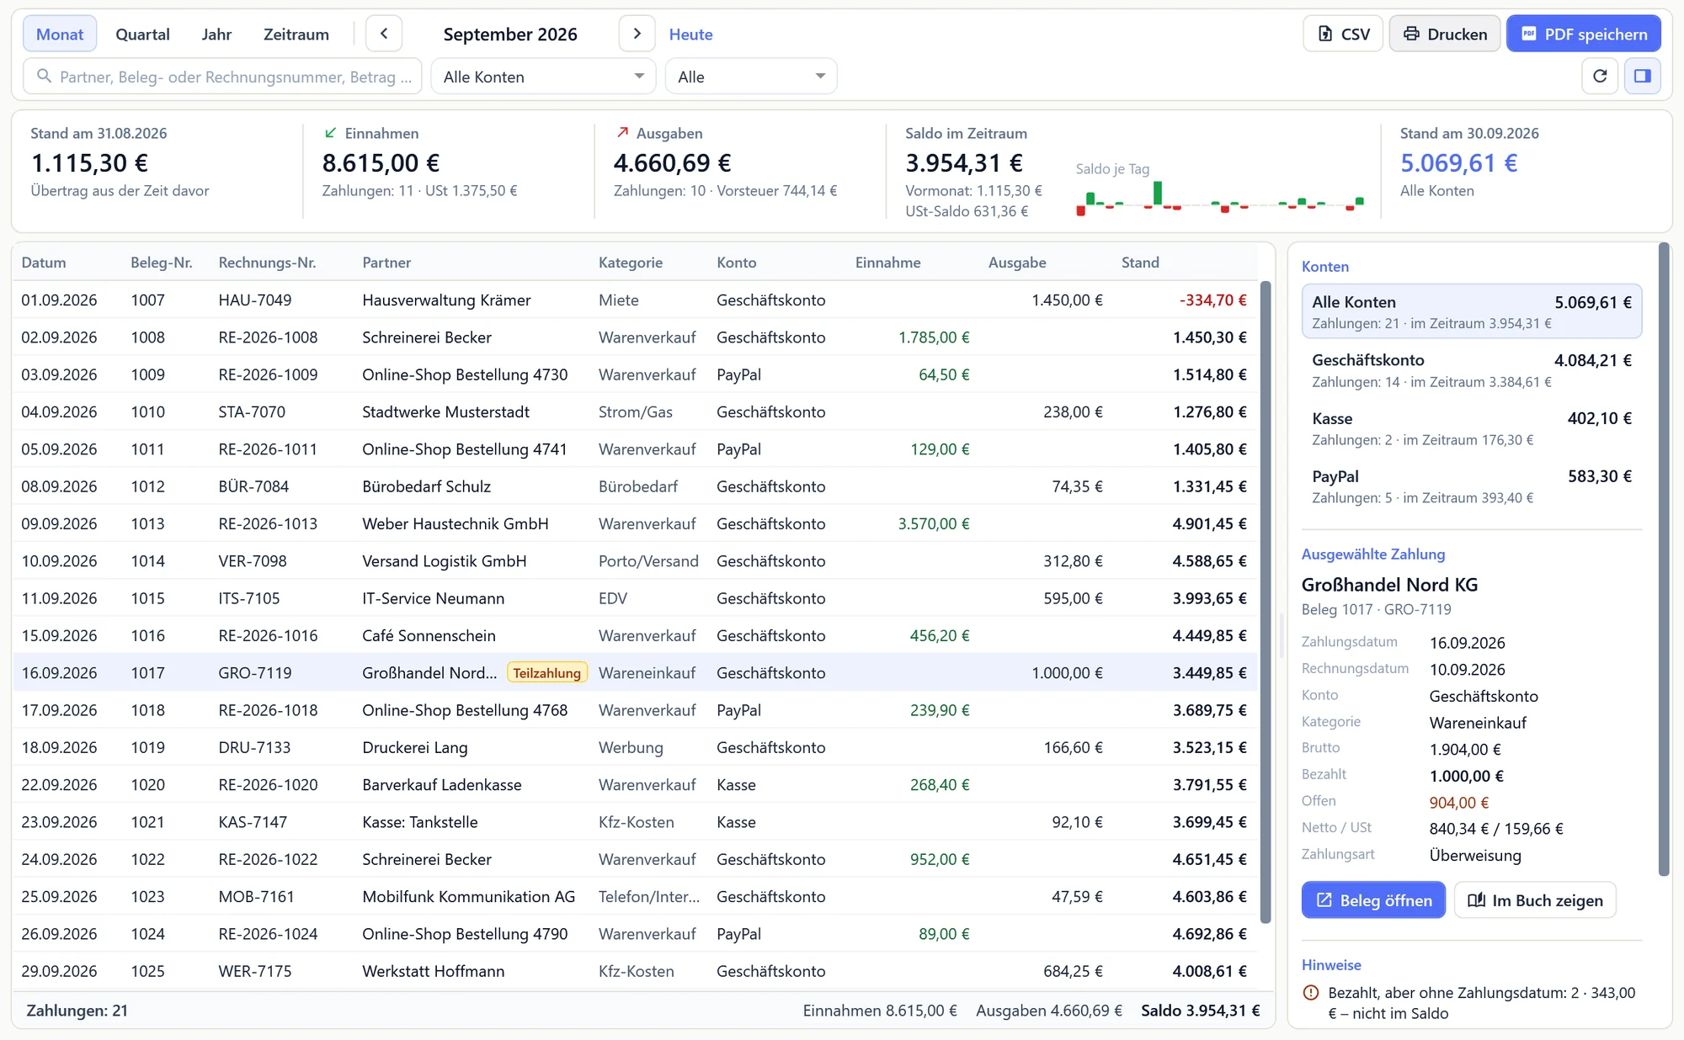Go to the previous month
The width and height of the screenshot is (1684, 1040).
tap(384, 34)
